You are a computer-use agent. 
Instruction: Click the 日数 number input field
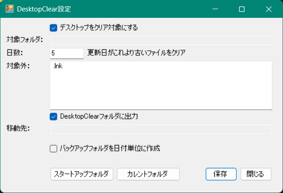66,53
